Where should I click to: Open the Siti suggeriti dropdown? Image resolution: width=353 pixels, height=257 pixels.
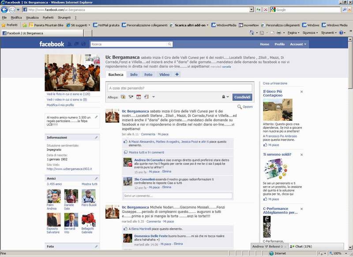tap(78, 25)
